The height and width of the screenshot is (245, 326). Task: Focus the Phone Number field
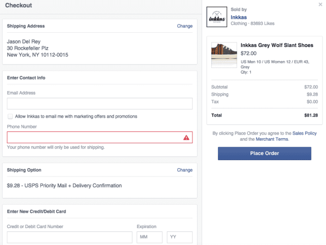[x=100, y=138]
